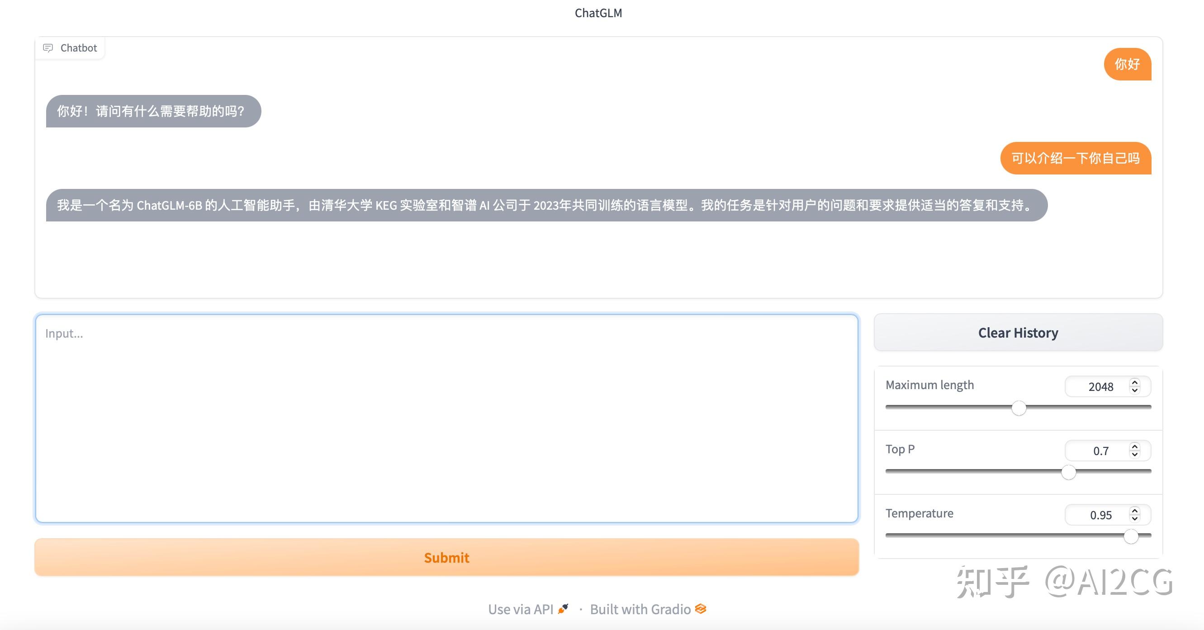Click the Temperature stepper down arrow
This screenshot has width=1204, height=630.
click(1135, 518)
